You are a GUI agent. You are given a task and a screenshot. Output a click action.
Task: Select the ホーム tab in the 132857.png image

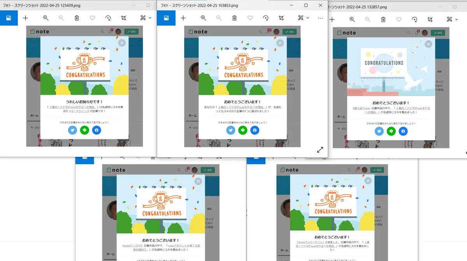click(341, 117)
